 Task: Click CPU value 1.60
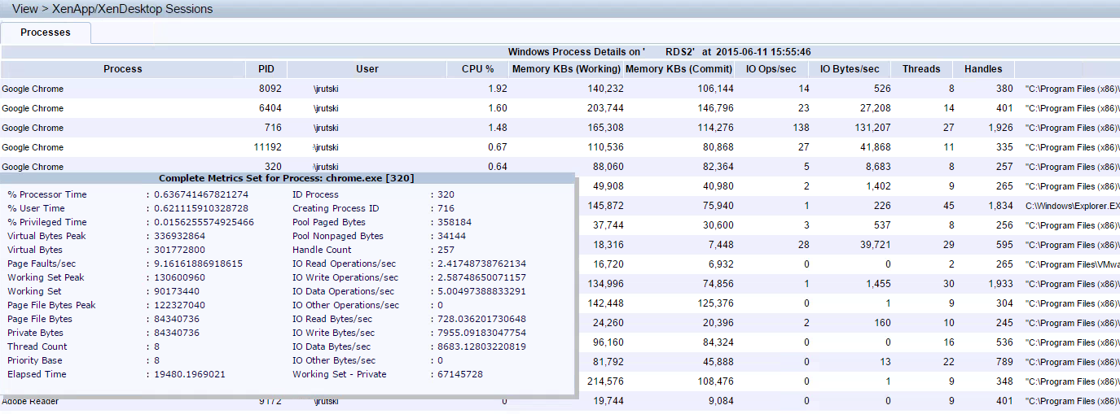497,108
